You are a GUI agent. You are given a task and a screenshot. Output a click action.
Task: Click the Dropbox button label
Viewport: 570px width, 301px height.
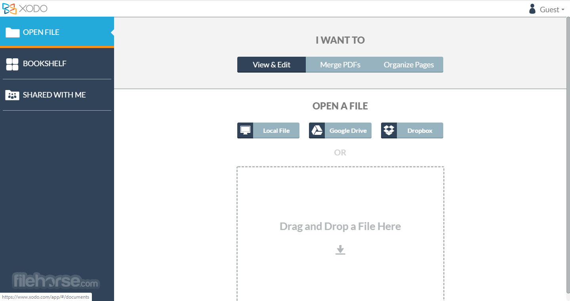pos(420,130)
